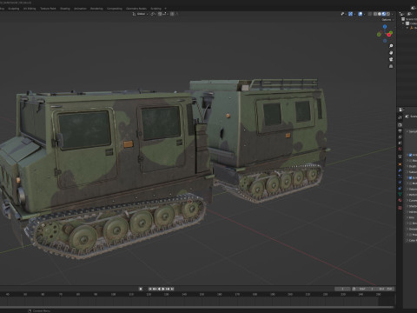The height and width of the screenshot is (313, 417).
Task: Open the Object Constraints properties tab
Action: [400, 188]
